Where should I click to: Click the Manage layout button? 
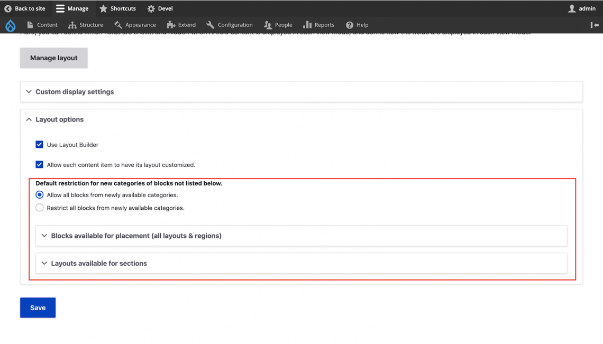coord(54,58)
